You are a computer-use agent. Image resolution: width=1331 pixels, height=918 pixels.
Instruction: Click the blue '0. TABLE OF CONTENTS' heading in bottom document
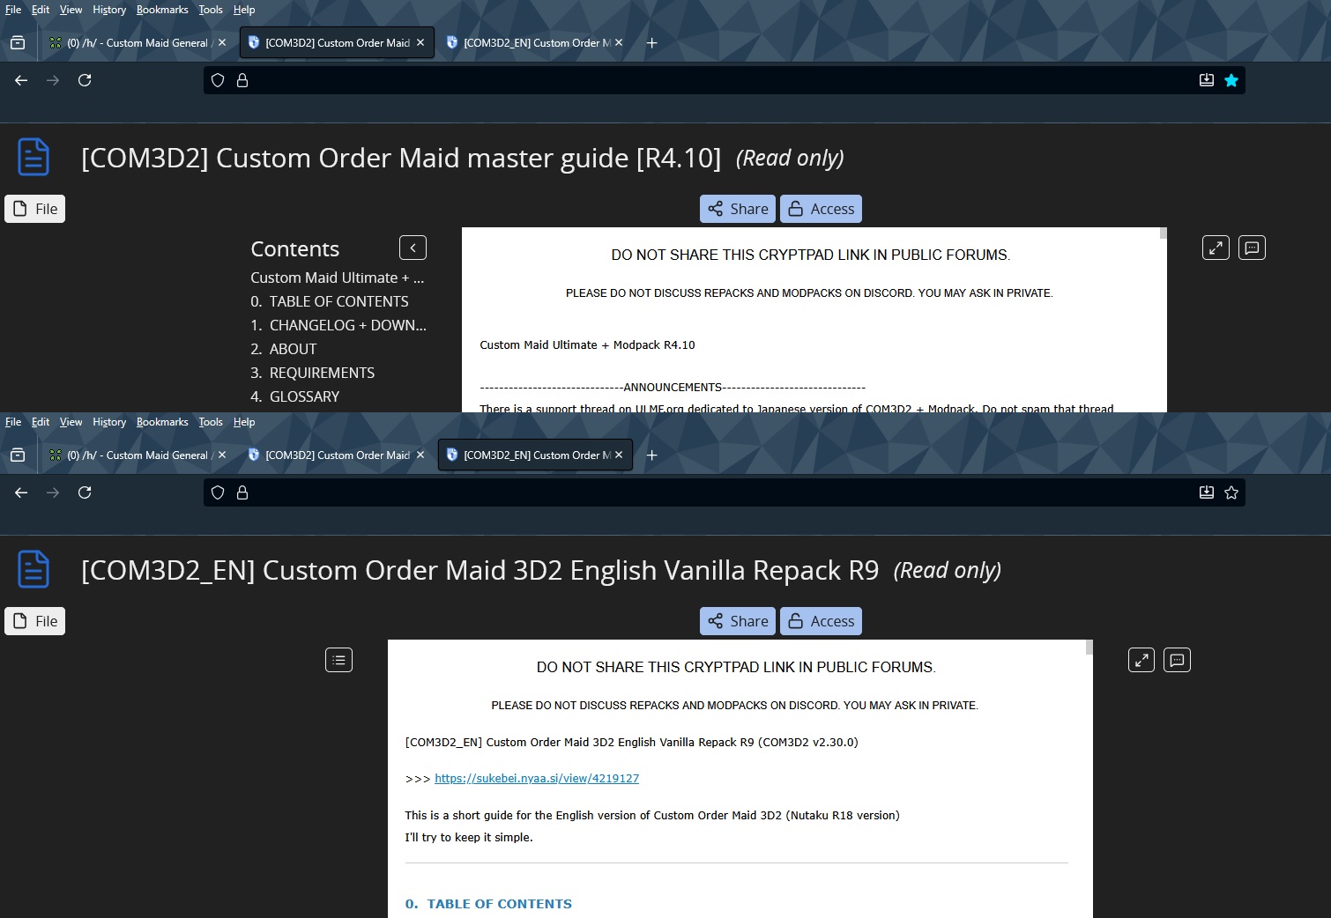[488, 904]
